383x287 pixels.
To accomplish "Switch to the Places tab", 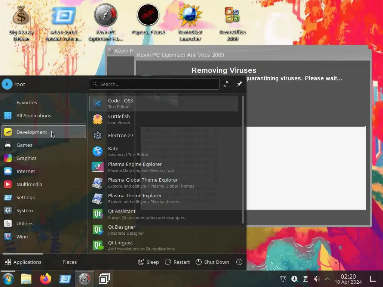I will (69, 262).
